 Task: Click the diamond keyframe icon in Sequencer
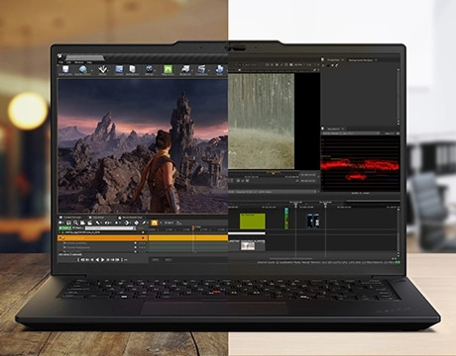click(x=137, y=223)
